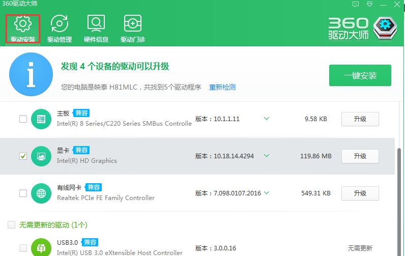
Task: Click the 兼容 badge next to 有线网卡
Action: point(94,187)
